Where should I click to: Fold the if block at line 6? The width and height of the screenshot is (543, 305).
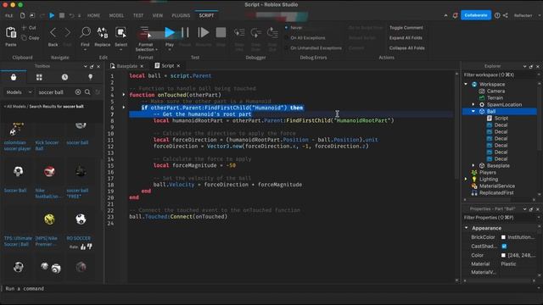pyautogui.click(x=124, y=108)
